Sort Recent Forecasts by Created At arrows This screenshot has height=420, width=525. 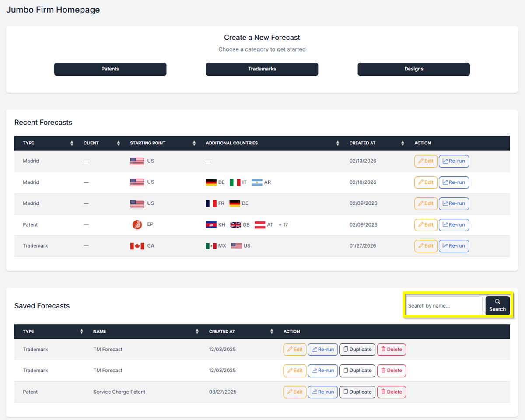[402, 143]
